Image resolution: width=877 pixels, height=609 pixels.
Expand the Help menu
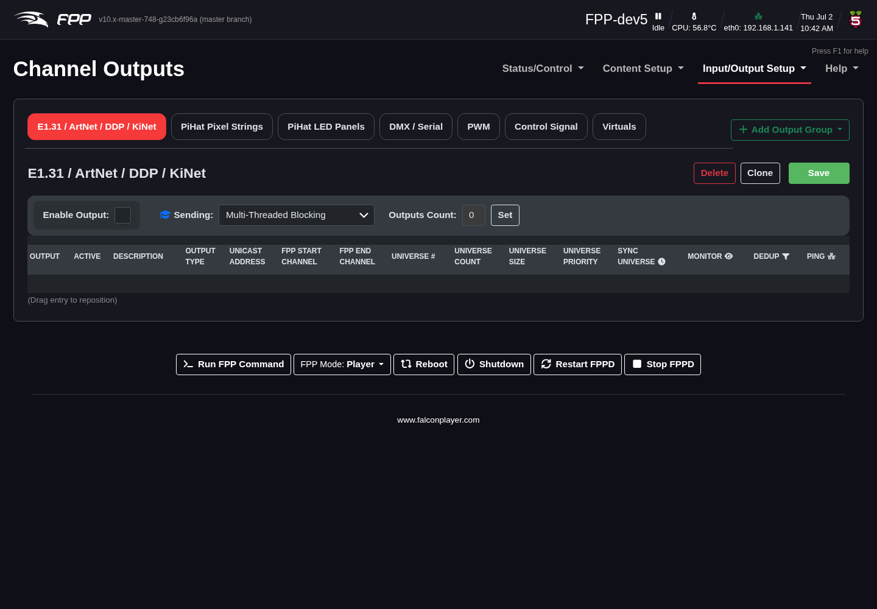coord(842,69)
